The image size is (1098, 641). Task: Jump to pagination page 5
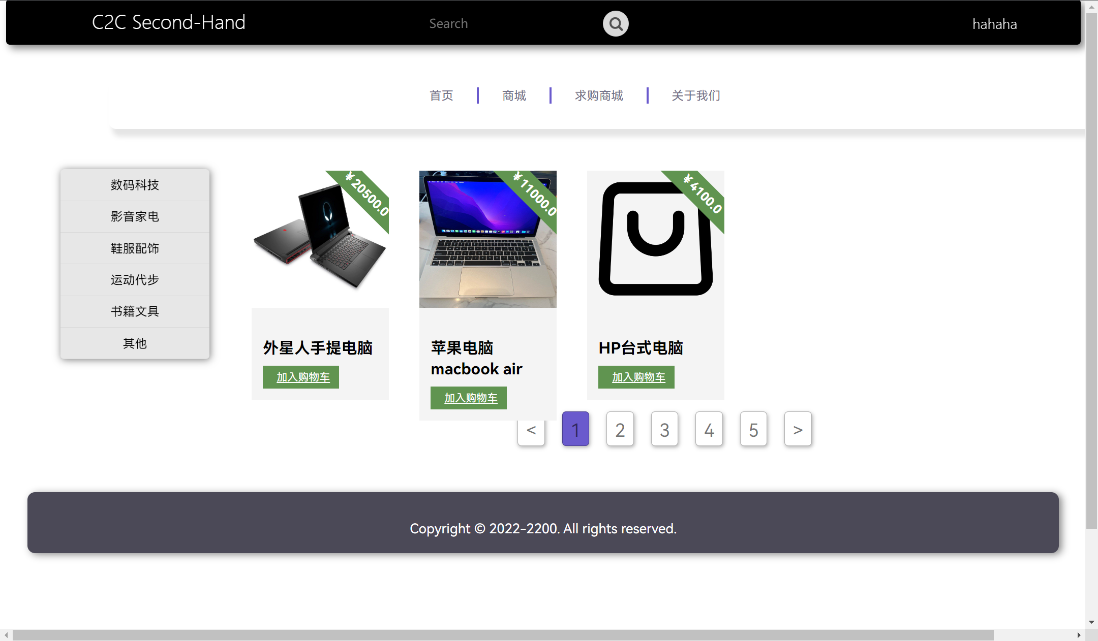753,429
